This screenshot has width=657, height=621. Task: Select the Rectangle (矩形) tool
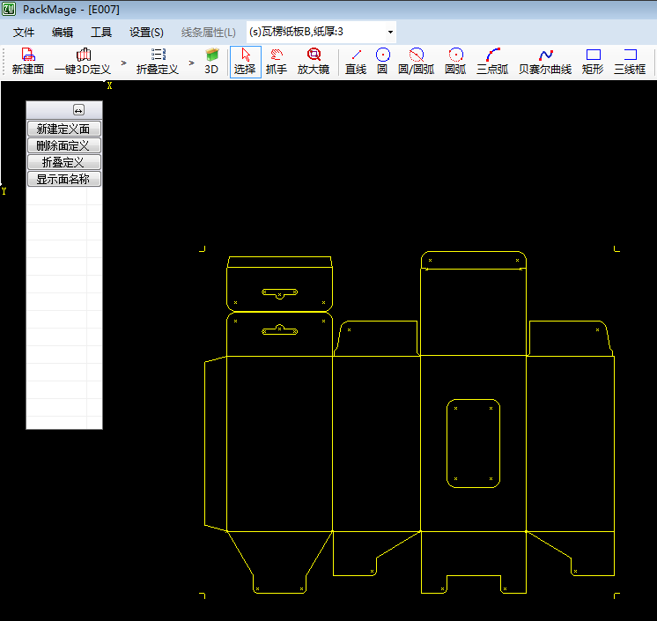click(x=593, y=62)
